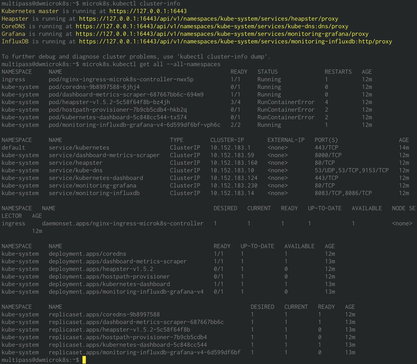This screenshot has height=364, width=417.
Task: Select replicaset.apps/kubernetes-dashboard-5c848cc544
Action: click(x=128, y=345)
